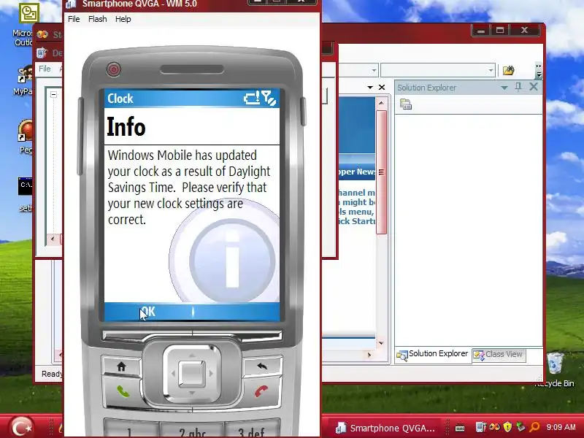584x438 pixels.
Task: Click the phone Back arrow key
Action: pos(262,366)
